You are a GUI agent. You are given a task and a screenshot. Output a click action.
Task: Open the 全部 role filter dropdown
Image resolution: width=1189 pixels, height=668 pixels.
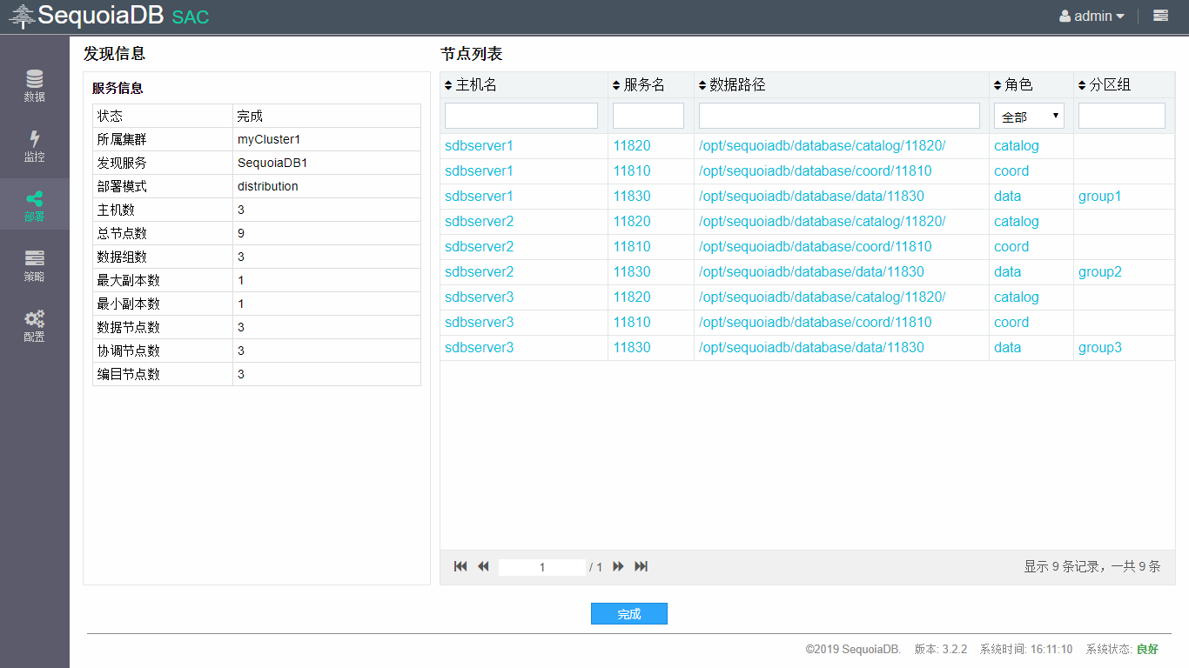click(x=1029, y=116)
